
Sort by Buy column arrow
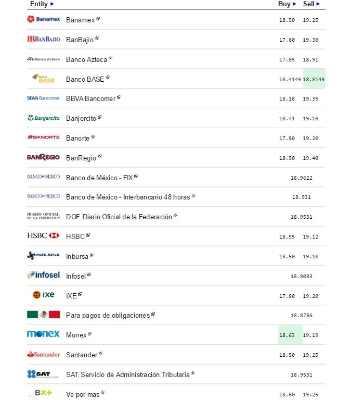click(295, 4)
